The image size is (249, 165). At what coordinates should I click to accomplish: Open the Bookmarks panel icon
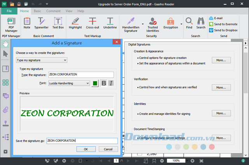point(5,69)
